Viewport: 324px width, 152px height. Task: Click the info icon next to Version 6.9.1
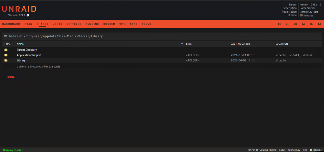point(28,15)
